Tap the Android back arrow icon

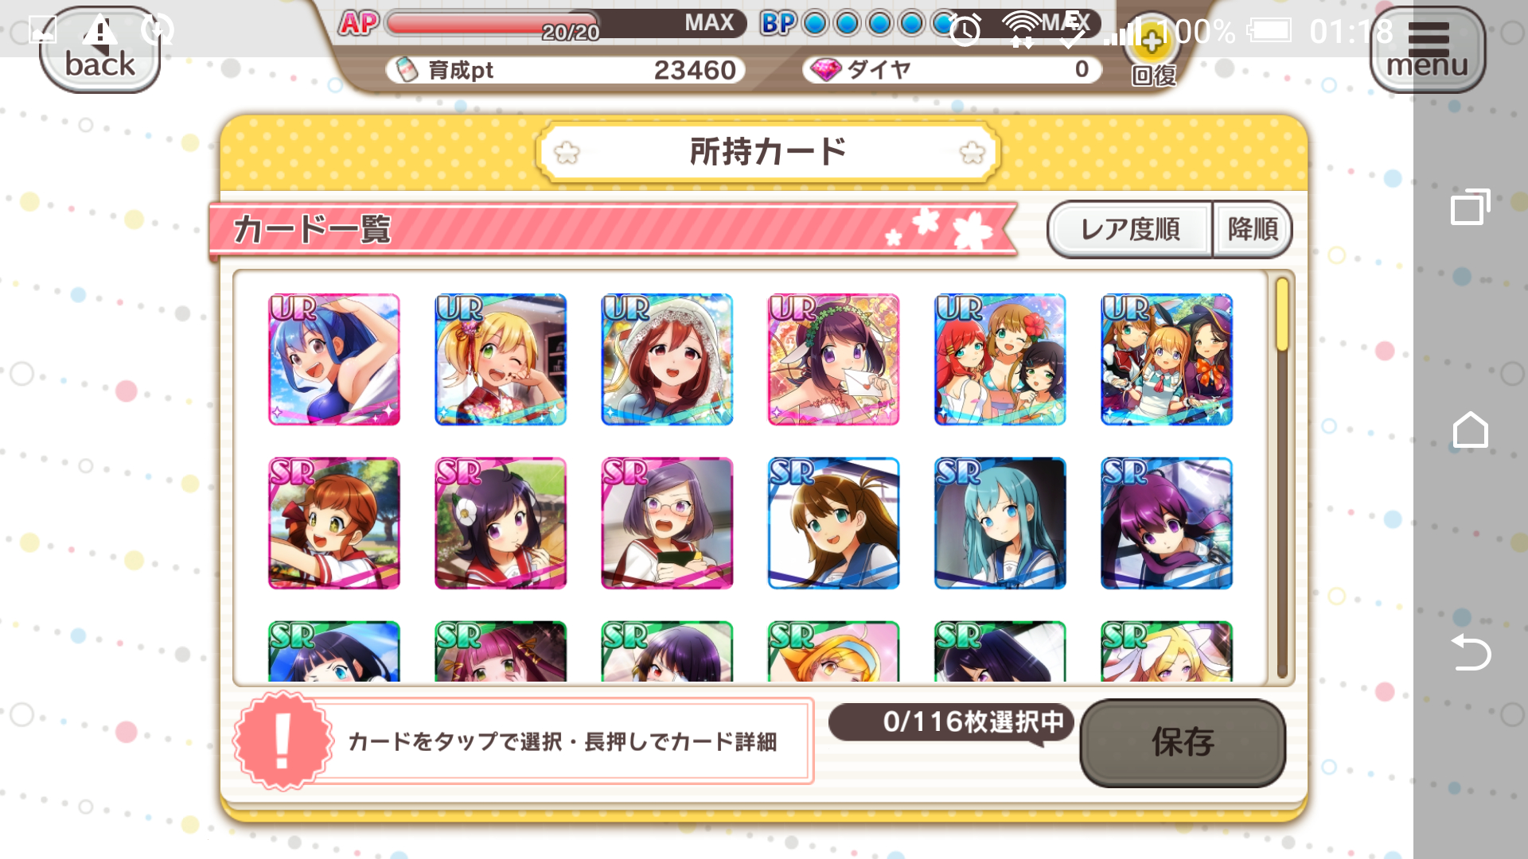pos(1470,653)
